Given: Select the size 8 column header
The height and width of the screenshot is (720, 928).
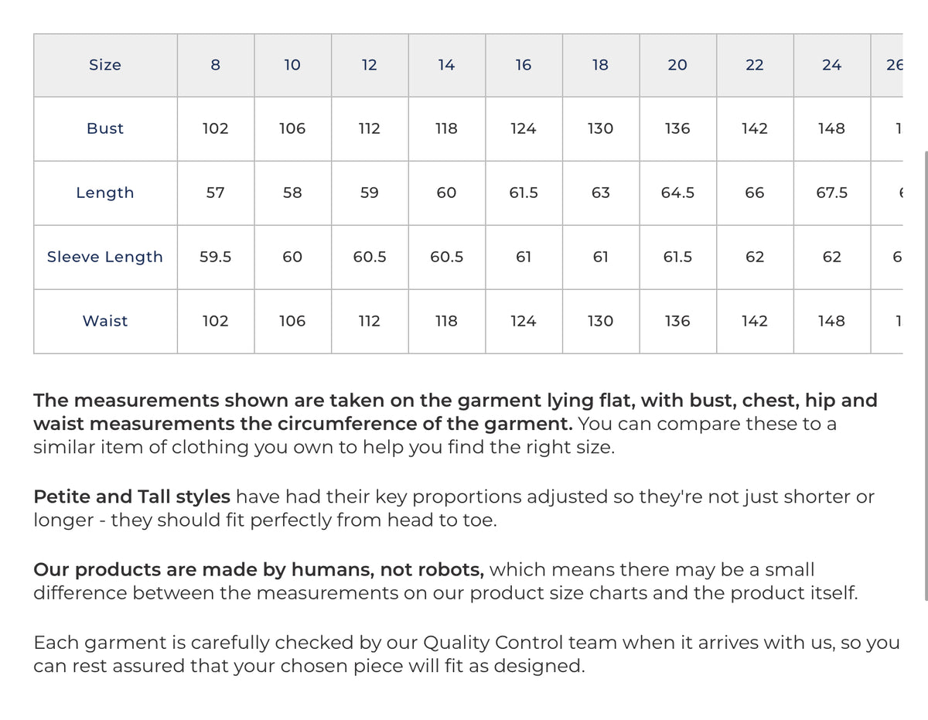Looking at the screenshot, I should point(216,65).
